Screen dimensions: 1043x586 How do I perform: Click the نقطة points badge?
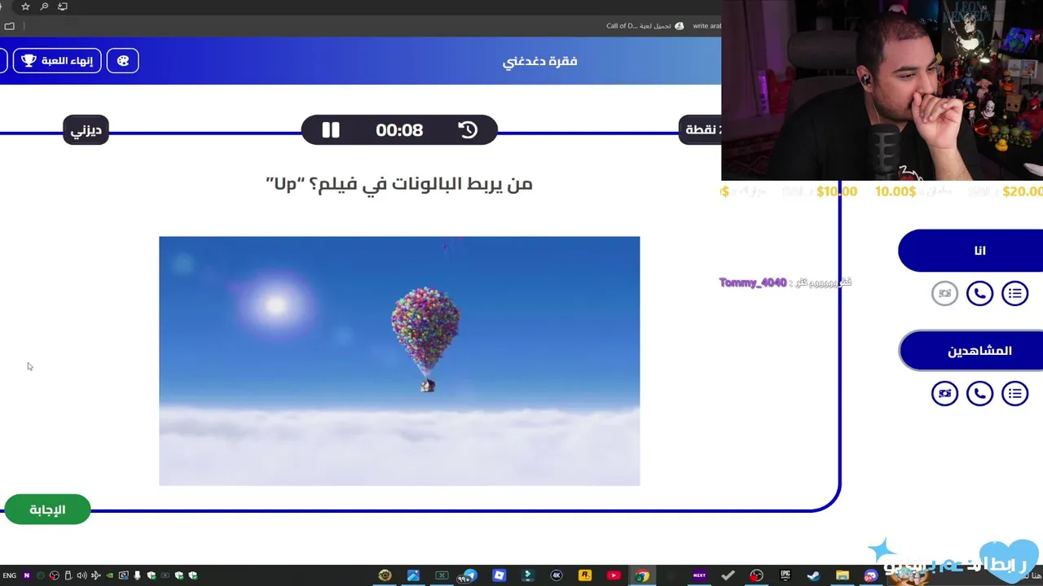coord(701,129)
